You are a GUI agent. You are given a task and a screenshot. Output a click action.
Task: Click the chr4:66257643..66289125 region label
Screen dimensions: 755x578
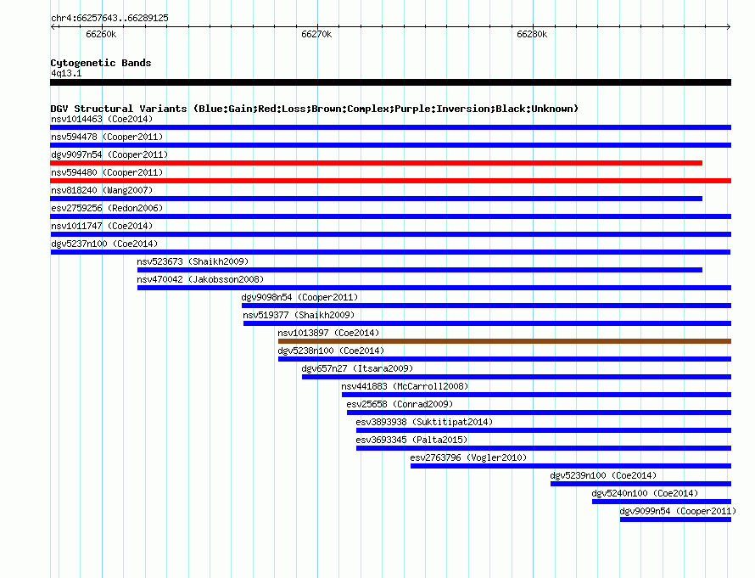[x=109, y=18]
